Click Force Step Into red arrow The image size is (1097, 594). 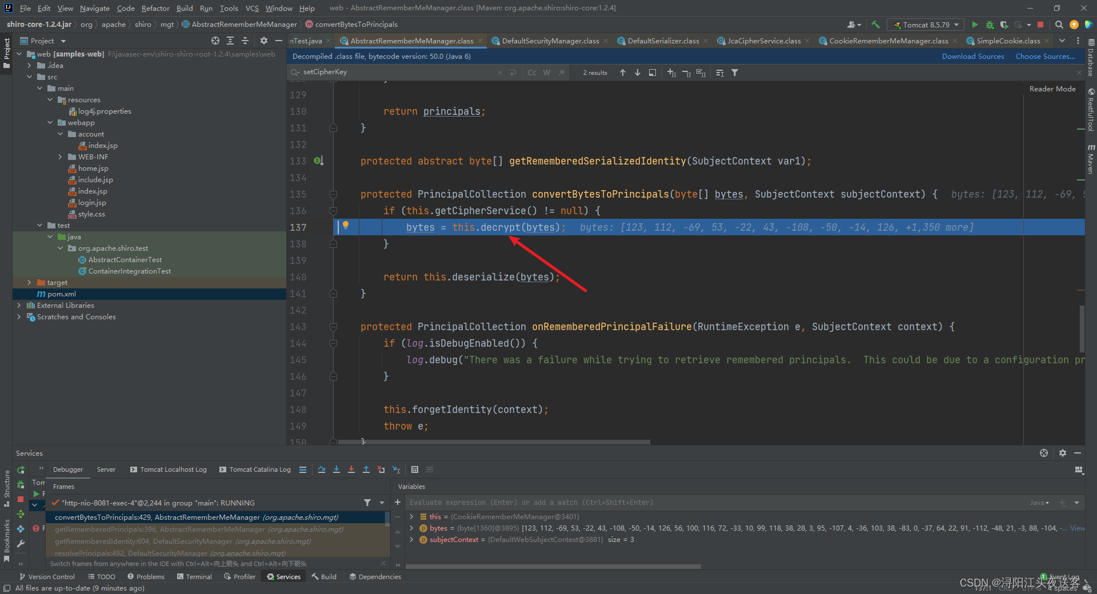click(351, 469)
